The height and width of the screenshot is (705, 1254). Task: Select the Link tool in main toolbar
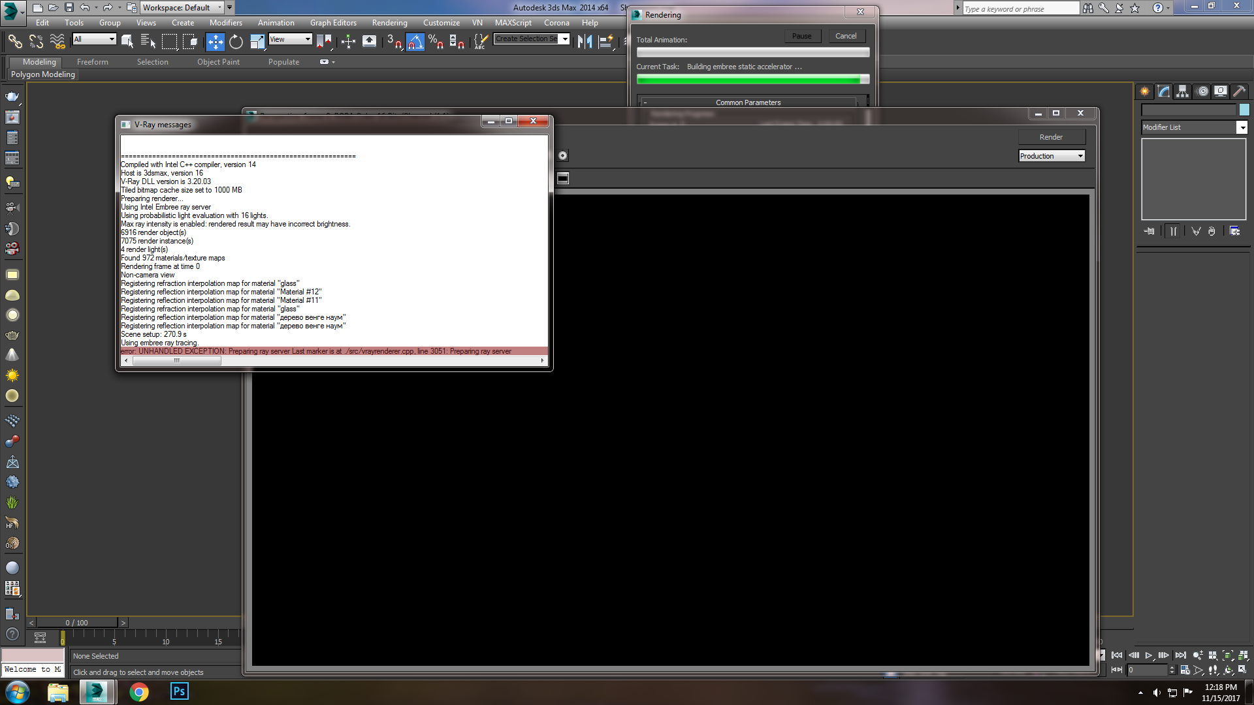click(15, 42)
